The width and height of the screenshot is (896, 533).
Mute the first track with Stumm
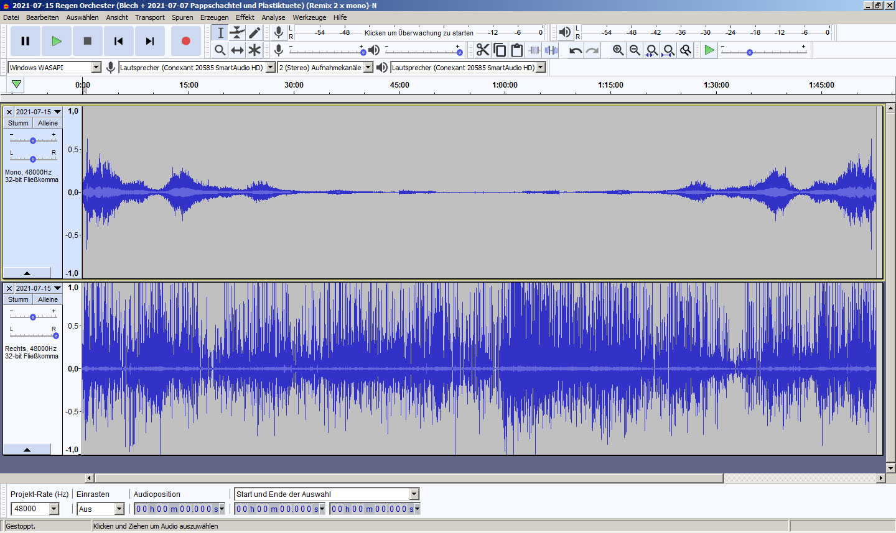[x=18, y=123]
